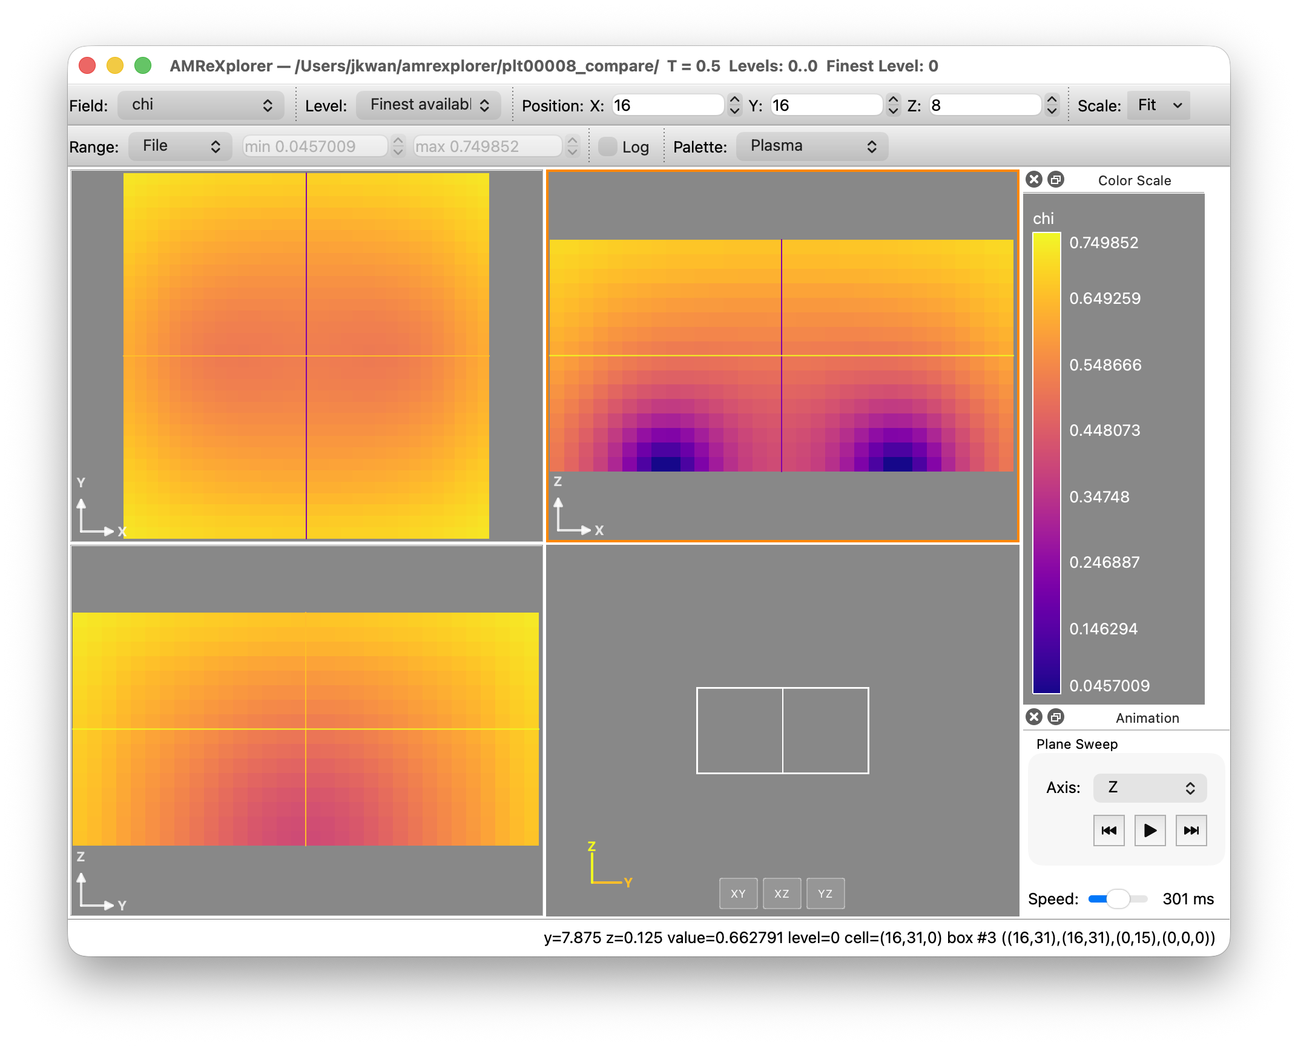Open the Level dropdown
Screen dimensions: 1298x1046
(429, 105)
